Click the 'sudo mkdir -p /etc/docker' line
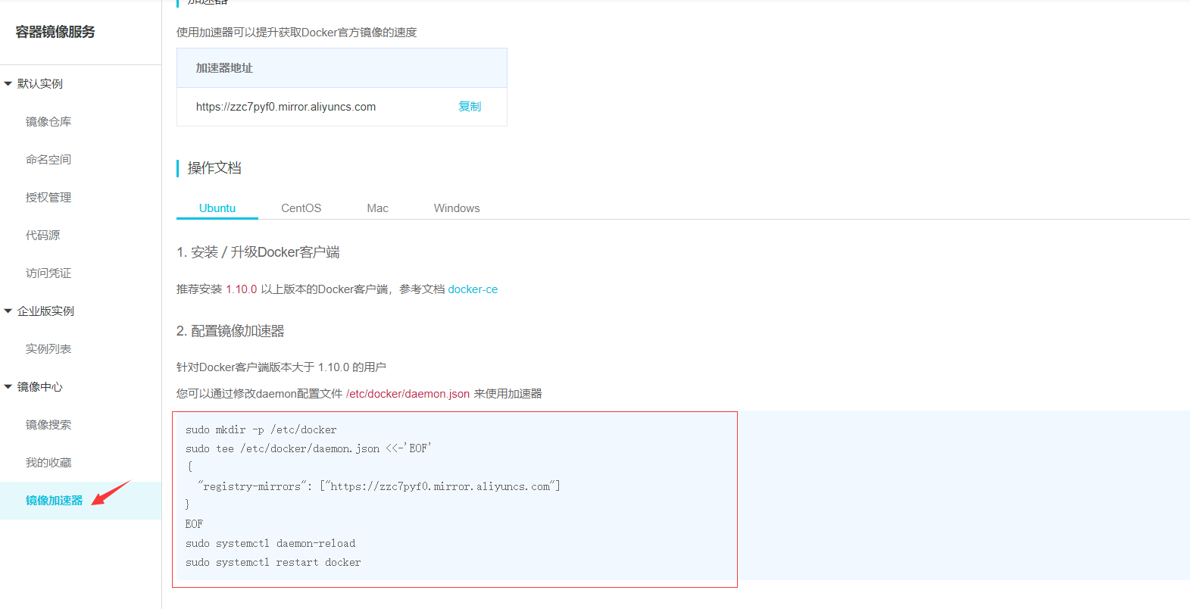This screenshot has height=609, width=1190. 261,429
